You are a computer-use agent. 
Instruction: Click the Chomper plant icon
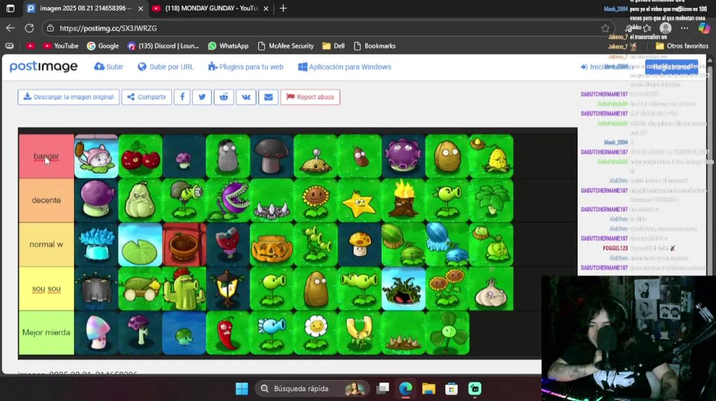pos(228,200)
